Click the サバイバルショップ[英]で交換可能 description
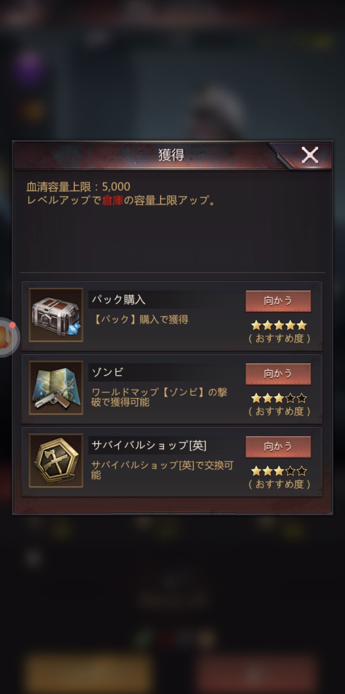345x694 pixels. [x=162, y=470]
